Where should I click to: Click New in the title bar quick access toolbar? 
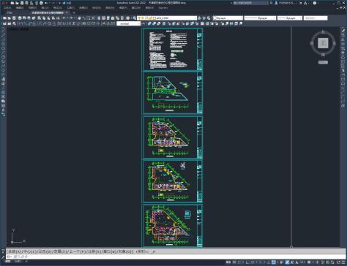point(12,3)
